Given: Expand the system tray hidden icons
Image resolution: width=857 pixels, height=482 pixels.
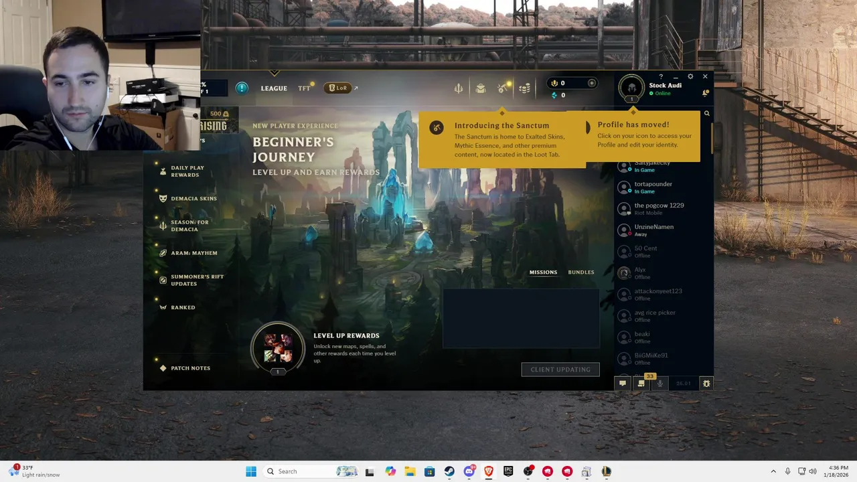Looking at the screenshot, I should tap(773, 471).
